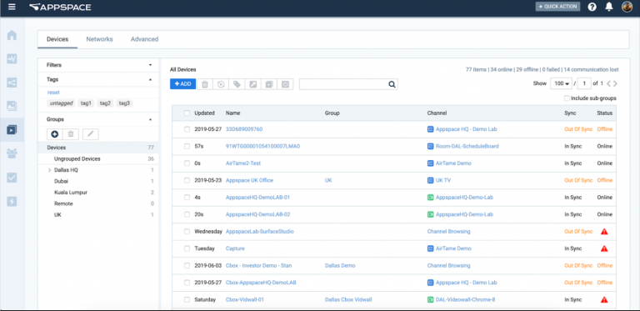Open the library images sidebar icon
640x311 pixels.
(x=12, y=106)
